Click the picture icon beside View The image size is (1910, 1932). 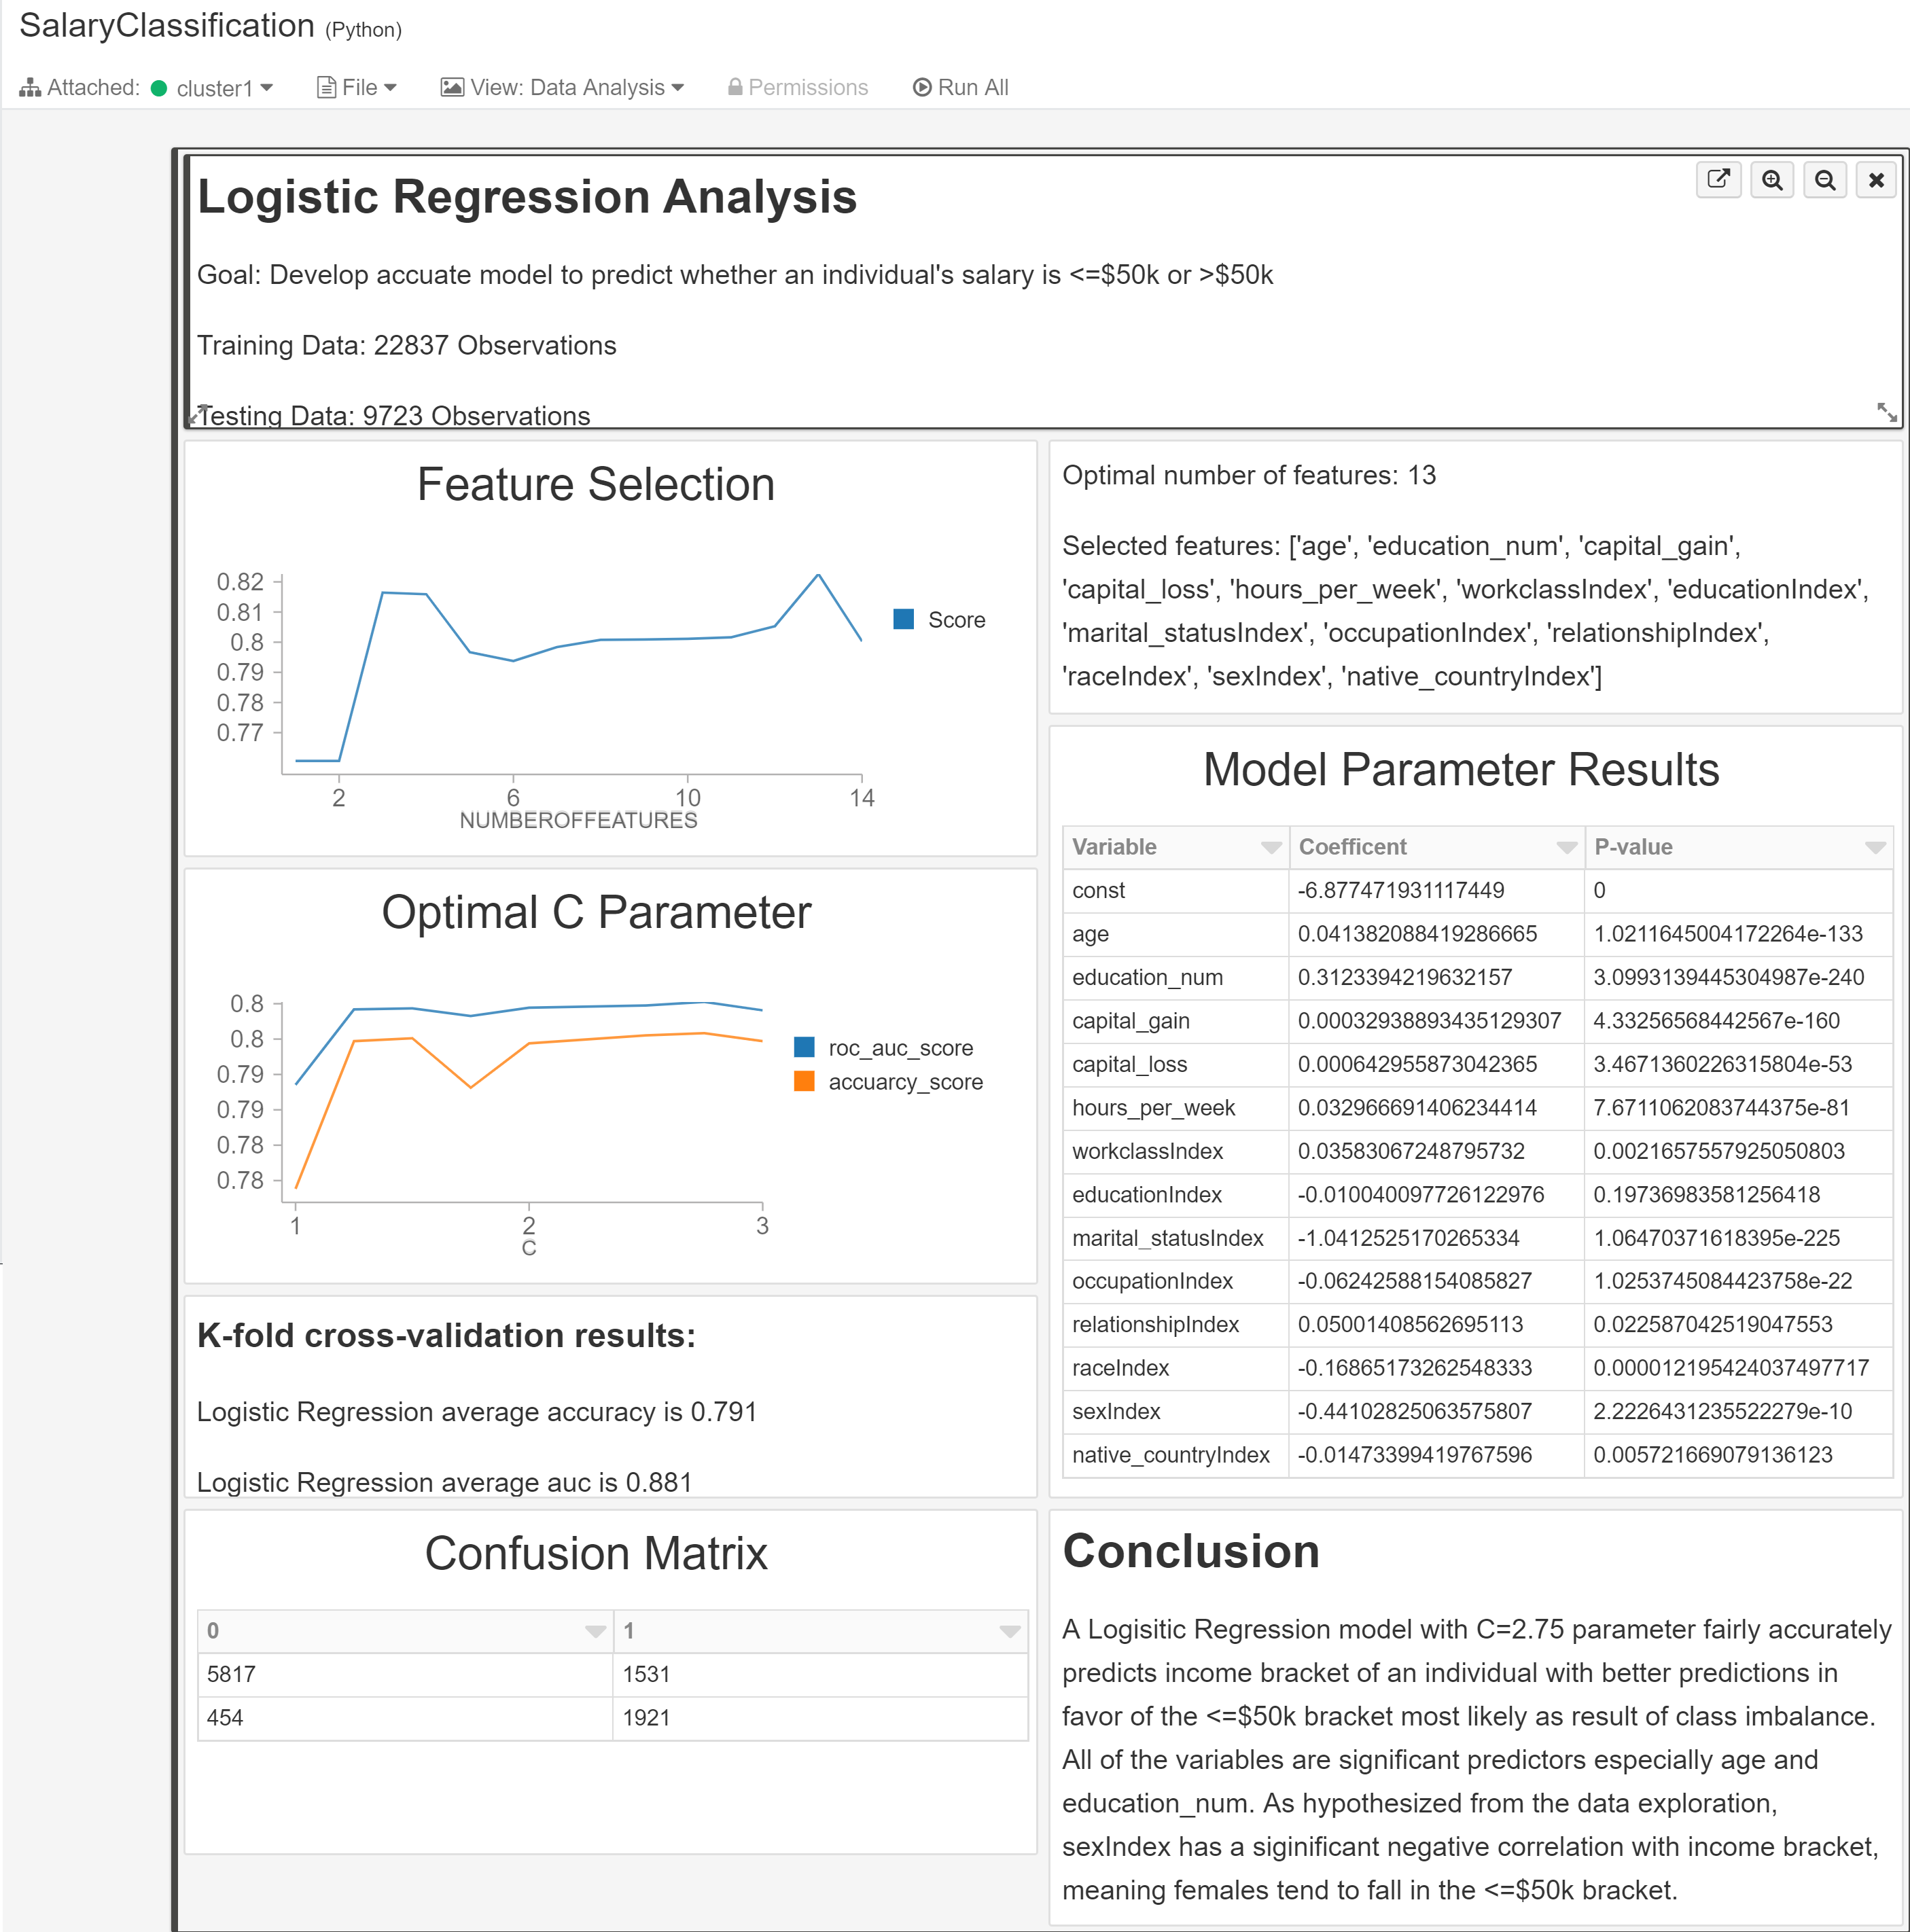(452, 88)
